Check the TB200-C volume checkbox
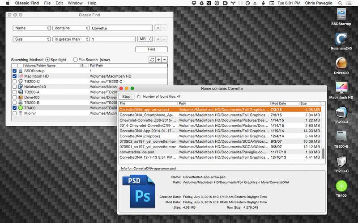The image size is (358, 223). (15, 82)
